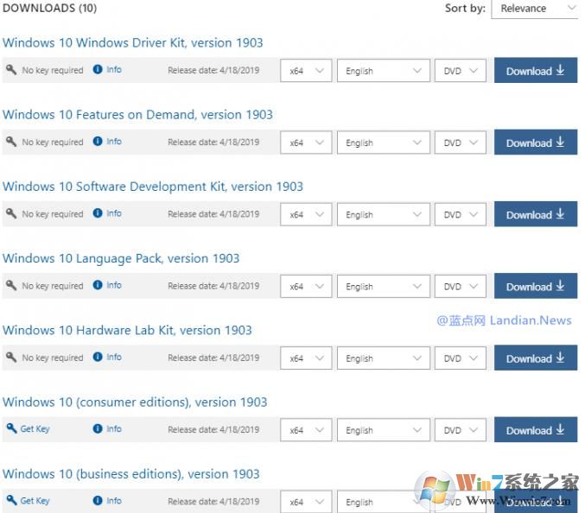Image resolution: width=585 pixels, height=513 pixels.
Task: Click Info icon for consumer editions
Action: (98, 428)
